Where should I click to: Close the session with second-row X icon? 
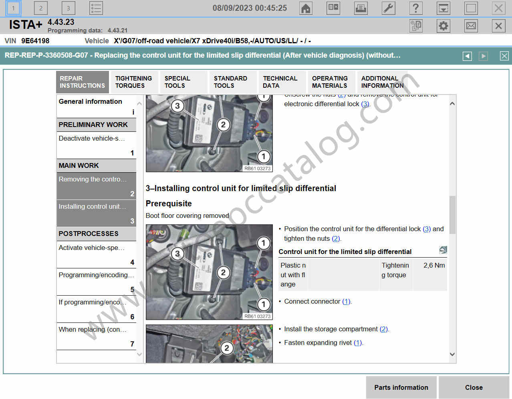[x=498, y=26]
